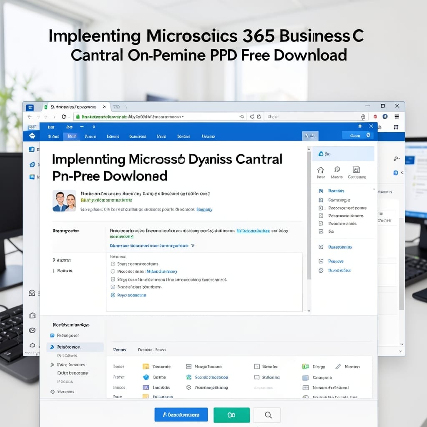Close the blue-header dialog with its X

pos(371,126)
